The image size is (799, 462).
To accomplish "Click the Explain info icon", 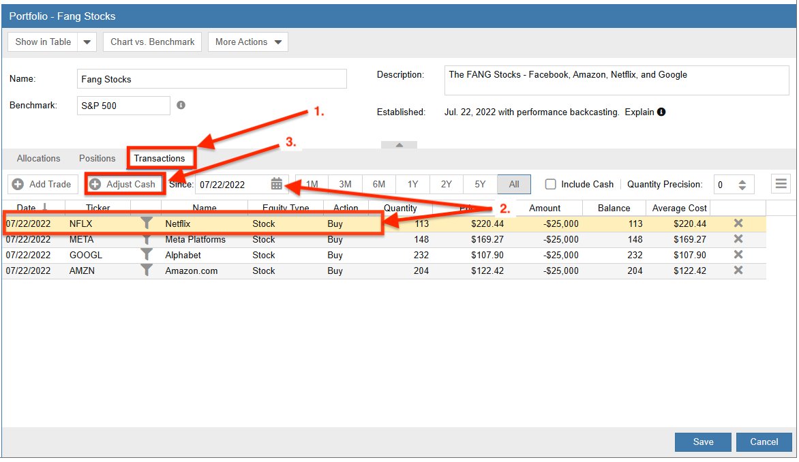I will (661, 112).
